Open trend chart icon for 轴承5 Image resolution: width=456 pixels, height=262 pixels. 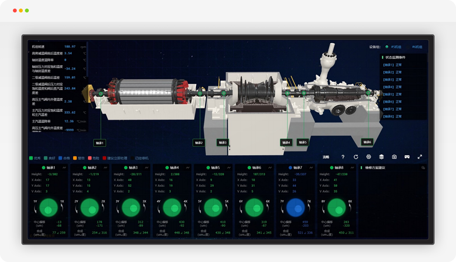point(229,168)
